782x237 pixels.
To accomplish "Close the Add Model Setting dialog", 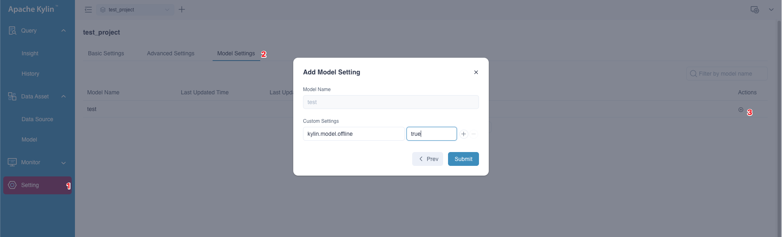I will (x=476, y=72).
